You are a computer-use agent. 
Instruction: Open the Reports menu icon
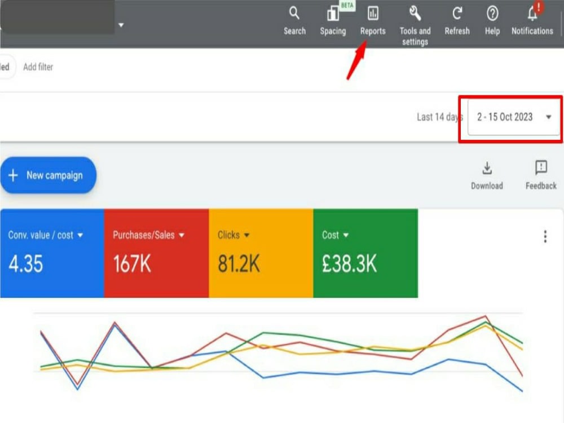(373, 21)
